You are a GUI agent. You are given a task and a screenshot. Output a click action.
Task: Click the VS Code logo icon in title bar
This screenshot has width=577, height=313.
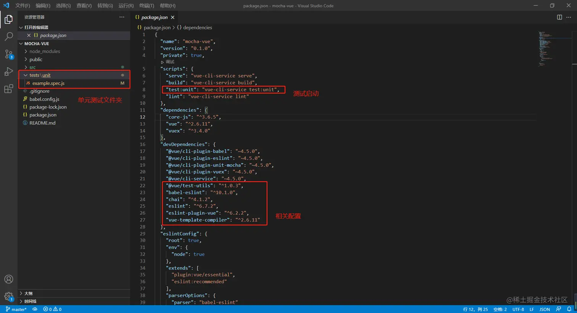(6, 5)
